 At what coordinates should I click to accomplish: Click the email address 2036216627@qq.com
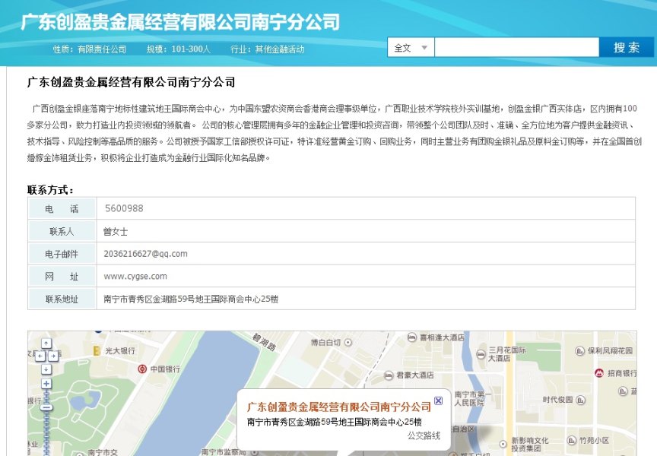145,254
